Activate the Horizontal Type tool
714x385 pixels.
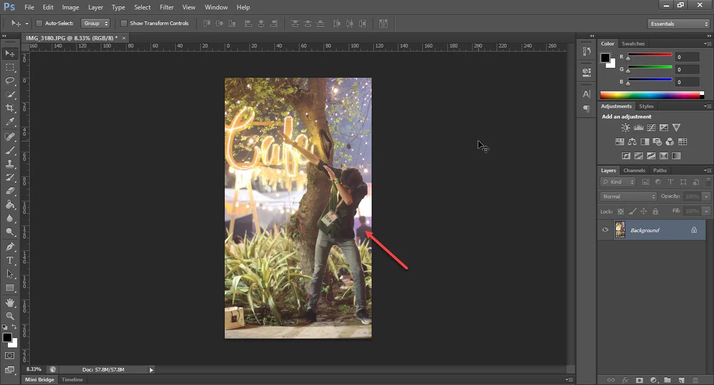pos(10,260)
